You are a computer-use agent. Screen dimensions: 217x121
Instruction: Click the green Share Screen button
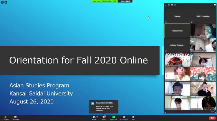114,118
